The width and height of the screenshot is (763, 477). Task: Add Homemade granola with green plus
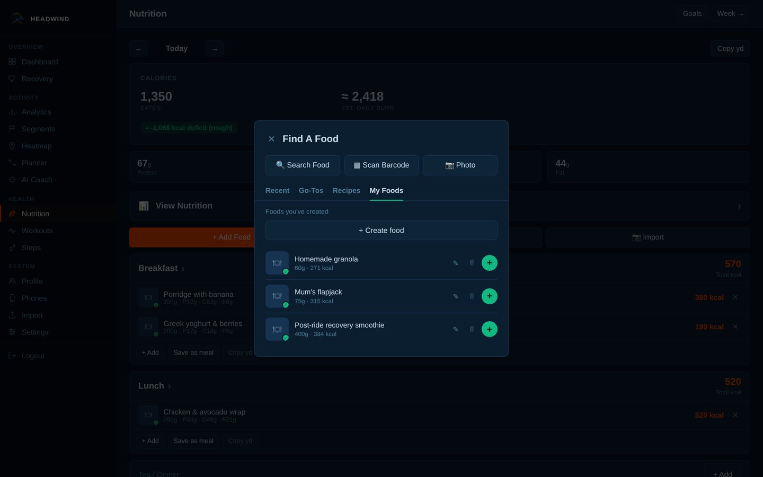[490, 263]
